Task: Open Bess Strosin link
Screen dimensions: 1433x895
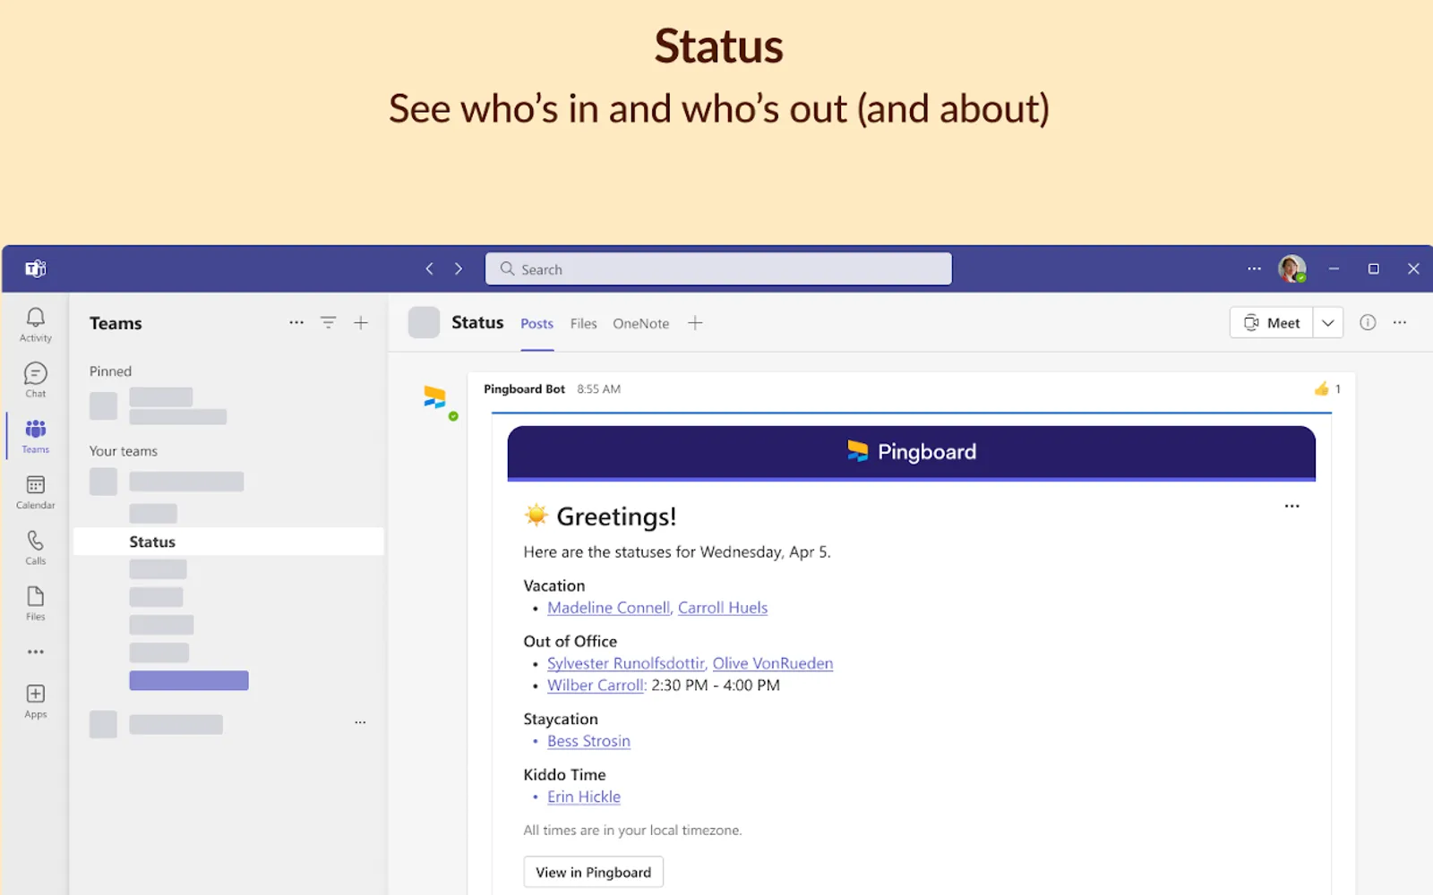Action: click(x=588, y=741)
